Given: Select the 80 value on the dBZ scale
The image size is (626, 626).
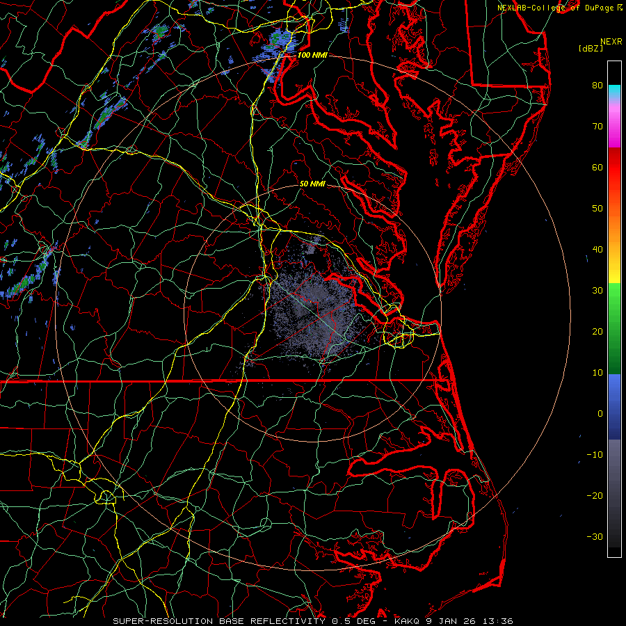Looking at the screenshot, I should (x=597, y=86).
